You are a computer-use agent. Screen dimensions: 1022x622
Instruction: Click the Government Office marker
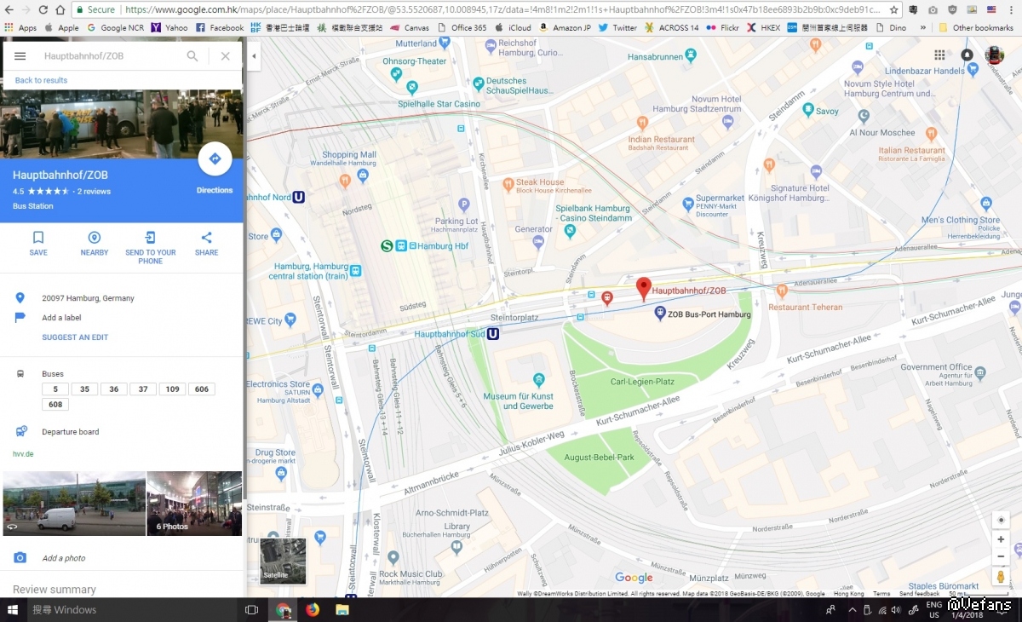(981, 372)
